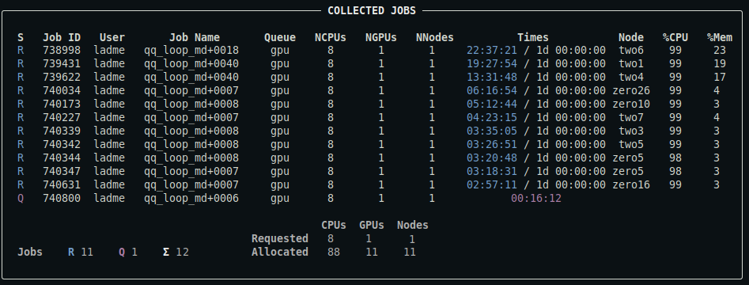This screenshot has height=285, width=749.
Task: Select job ID 739622
Action: (x=62, y=77)
